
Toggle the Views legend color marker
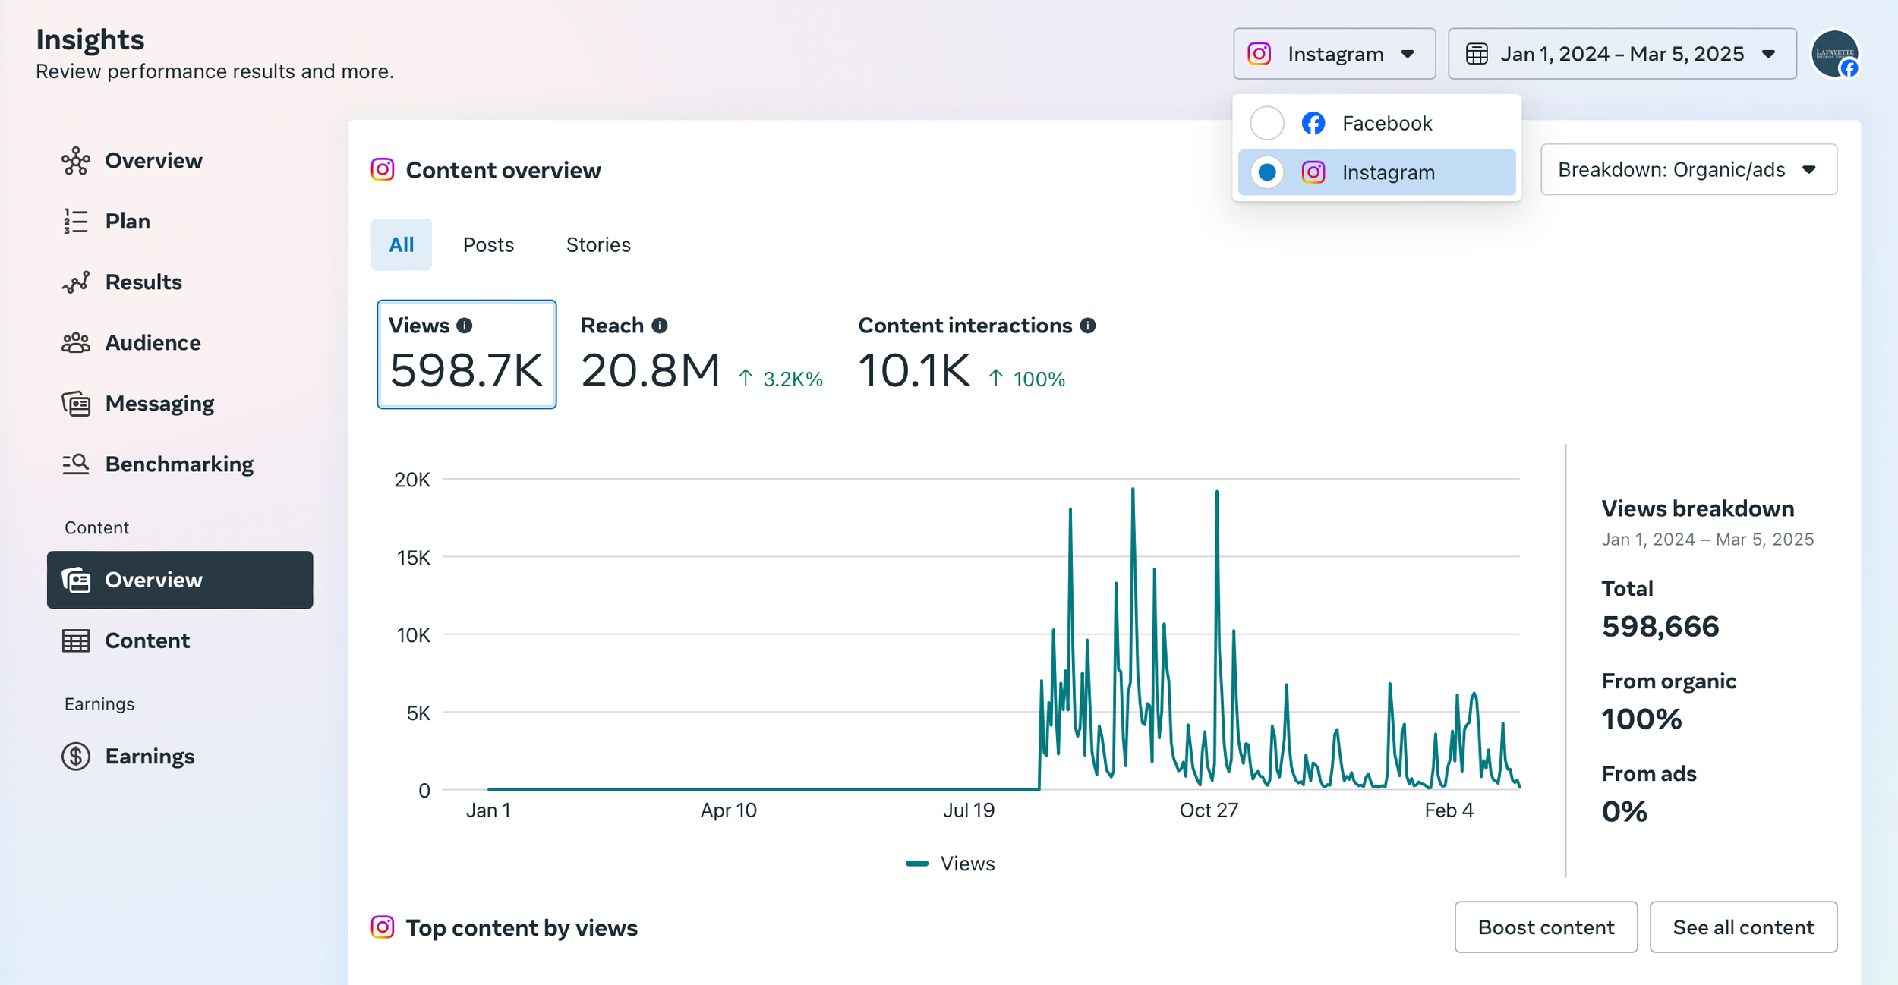tap(917, 864)
